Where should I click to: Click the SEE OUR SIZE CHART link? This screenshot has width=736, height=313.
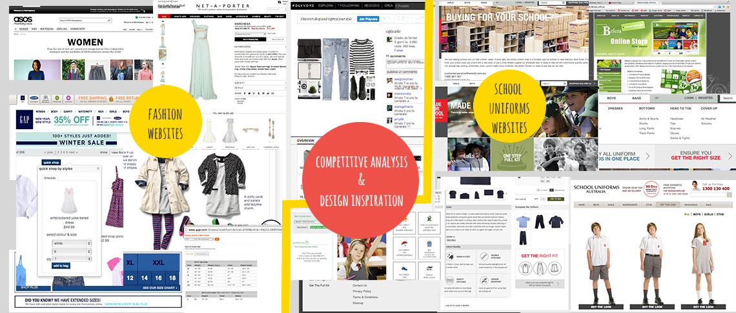click(x=161, y=287)
